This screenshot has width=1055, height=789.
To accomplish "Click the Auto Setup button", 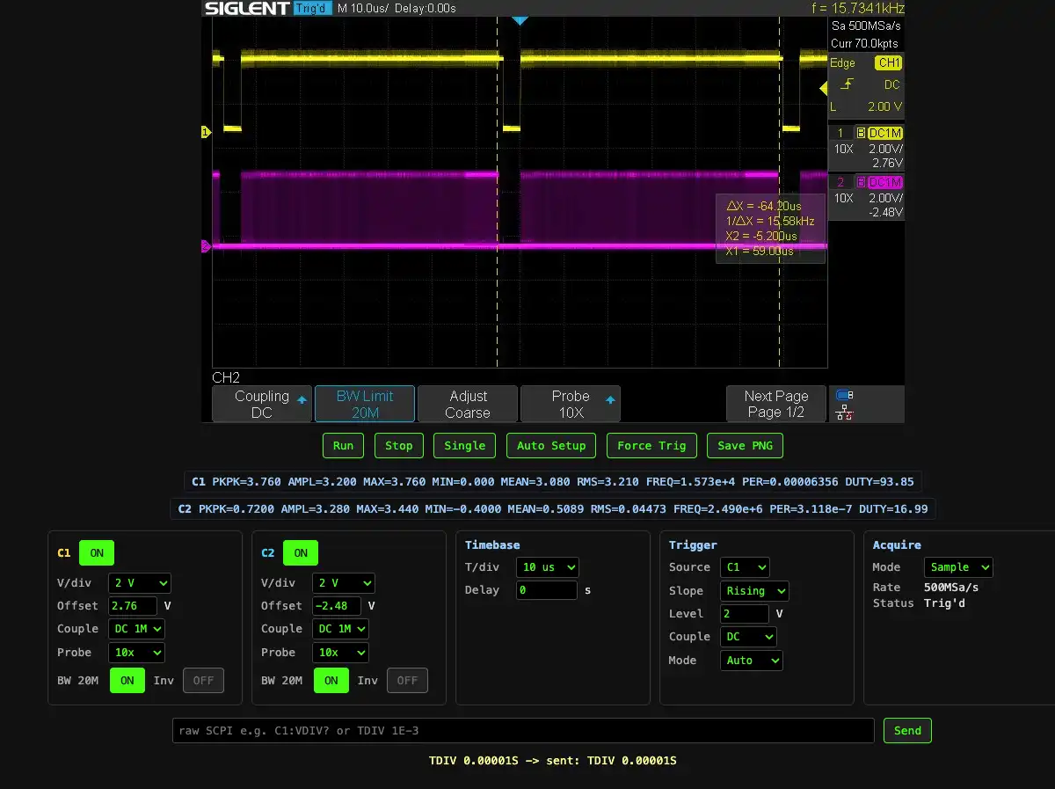I will (x=551, y=445).
